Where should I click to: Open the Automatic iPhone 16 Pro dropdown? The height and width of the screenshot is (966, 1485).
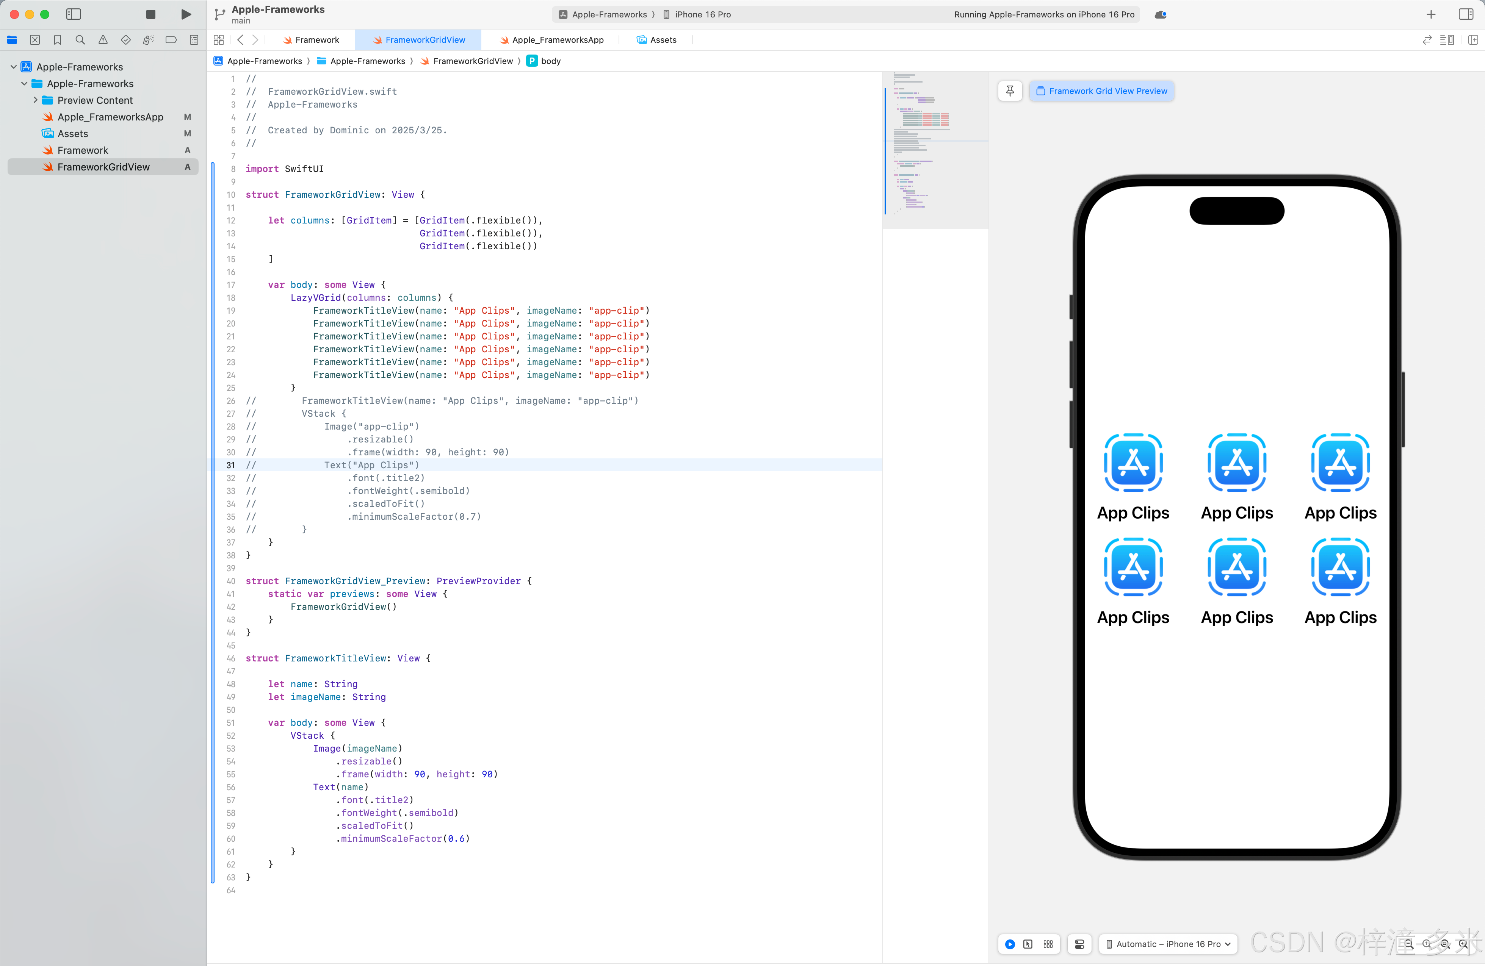pos(1168,944)
